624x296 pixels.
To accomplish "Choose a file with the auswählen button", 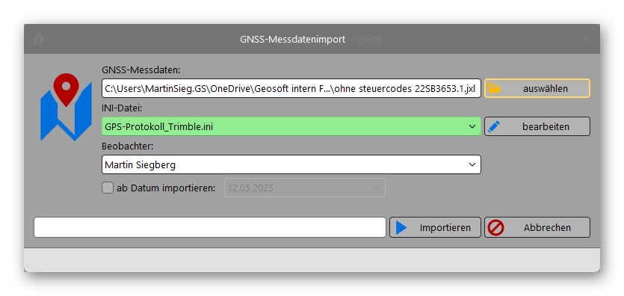I will [x=537, y=88].
